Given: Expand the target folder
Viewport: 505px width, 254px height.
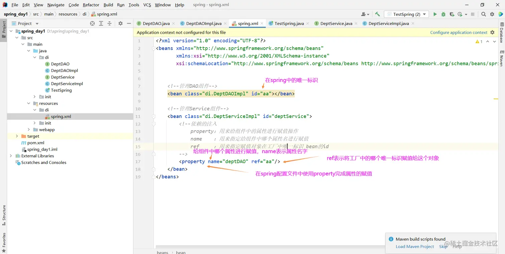Looking at the screenshot, I should point(17,136).
